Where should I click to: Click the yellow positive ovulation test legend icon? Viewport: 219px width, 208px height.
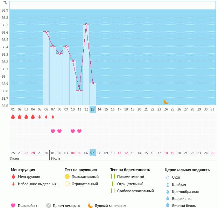click(x=67, y=177)
